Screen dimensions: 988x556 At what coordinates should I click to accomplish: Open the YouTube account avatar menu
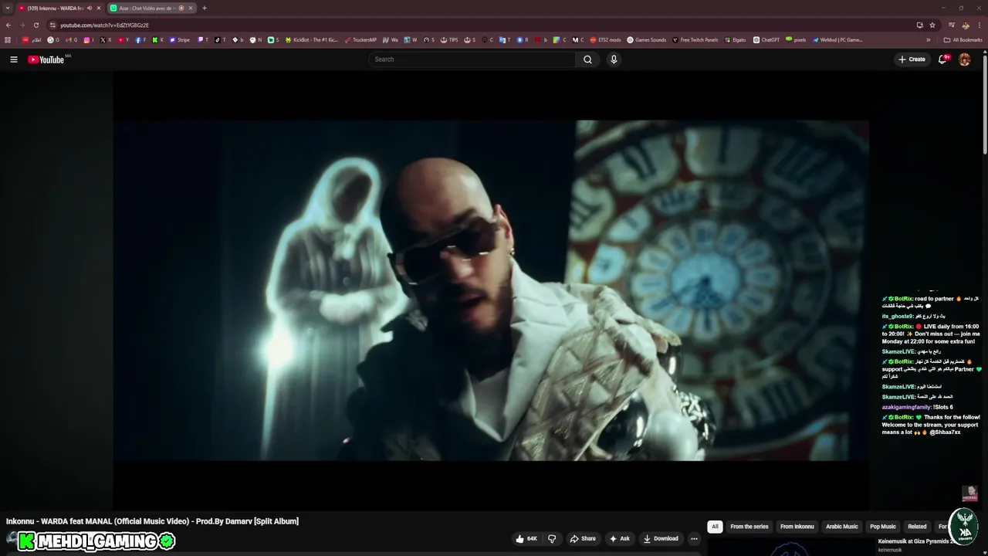pos(964,59)
